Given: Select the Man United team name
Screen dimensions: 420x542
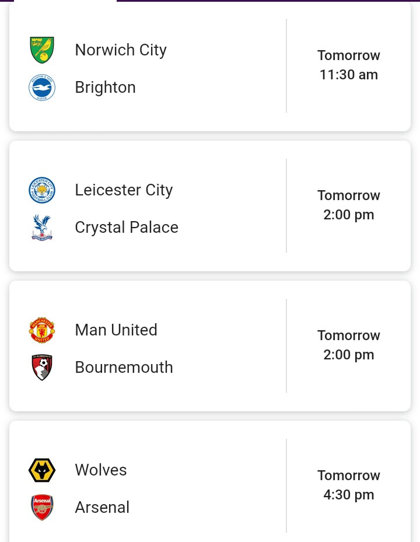Looking at the screenshot, I should point(116,330).
